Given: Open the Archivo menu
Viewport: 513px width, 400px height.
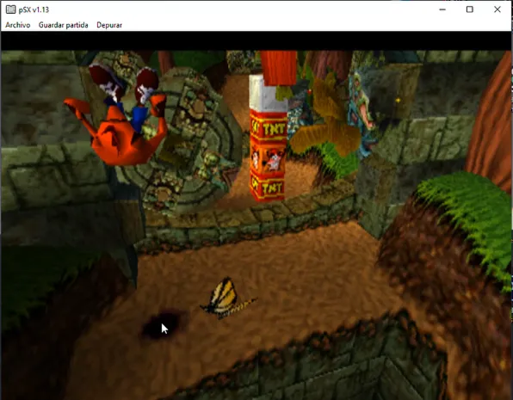Looking at the screenshot, I should point(18,25).
